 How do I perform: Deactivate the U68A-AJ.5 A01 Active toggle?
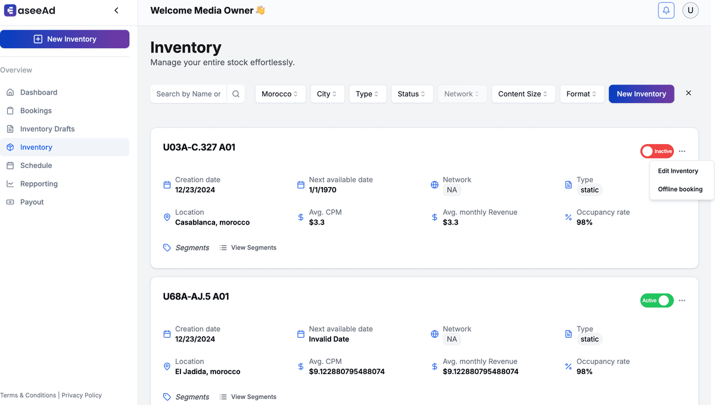(657, 301)
